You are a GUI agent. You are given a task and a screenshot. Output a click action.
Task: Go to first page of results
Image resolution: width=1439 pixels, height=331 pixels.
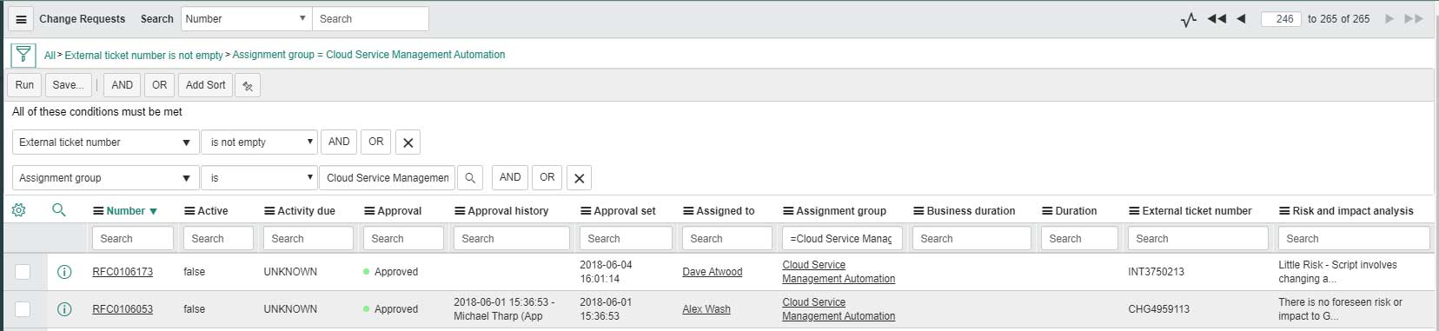[x=1217, y=19]
